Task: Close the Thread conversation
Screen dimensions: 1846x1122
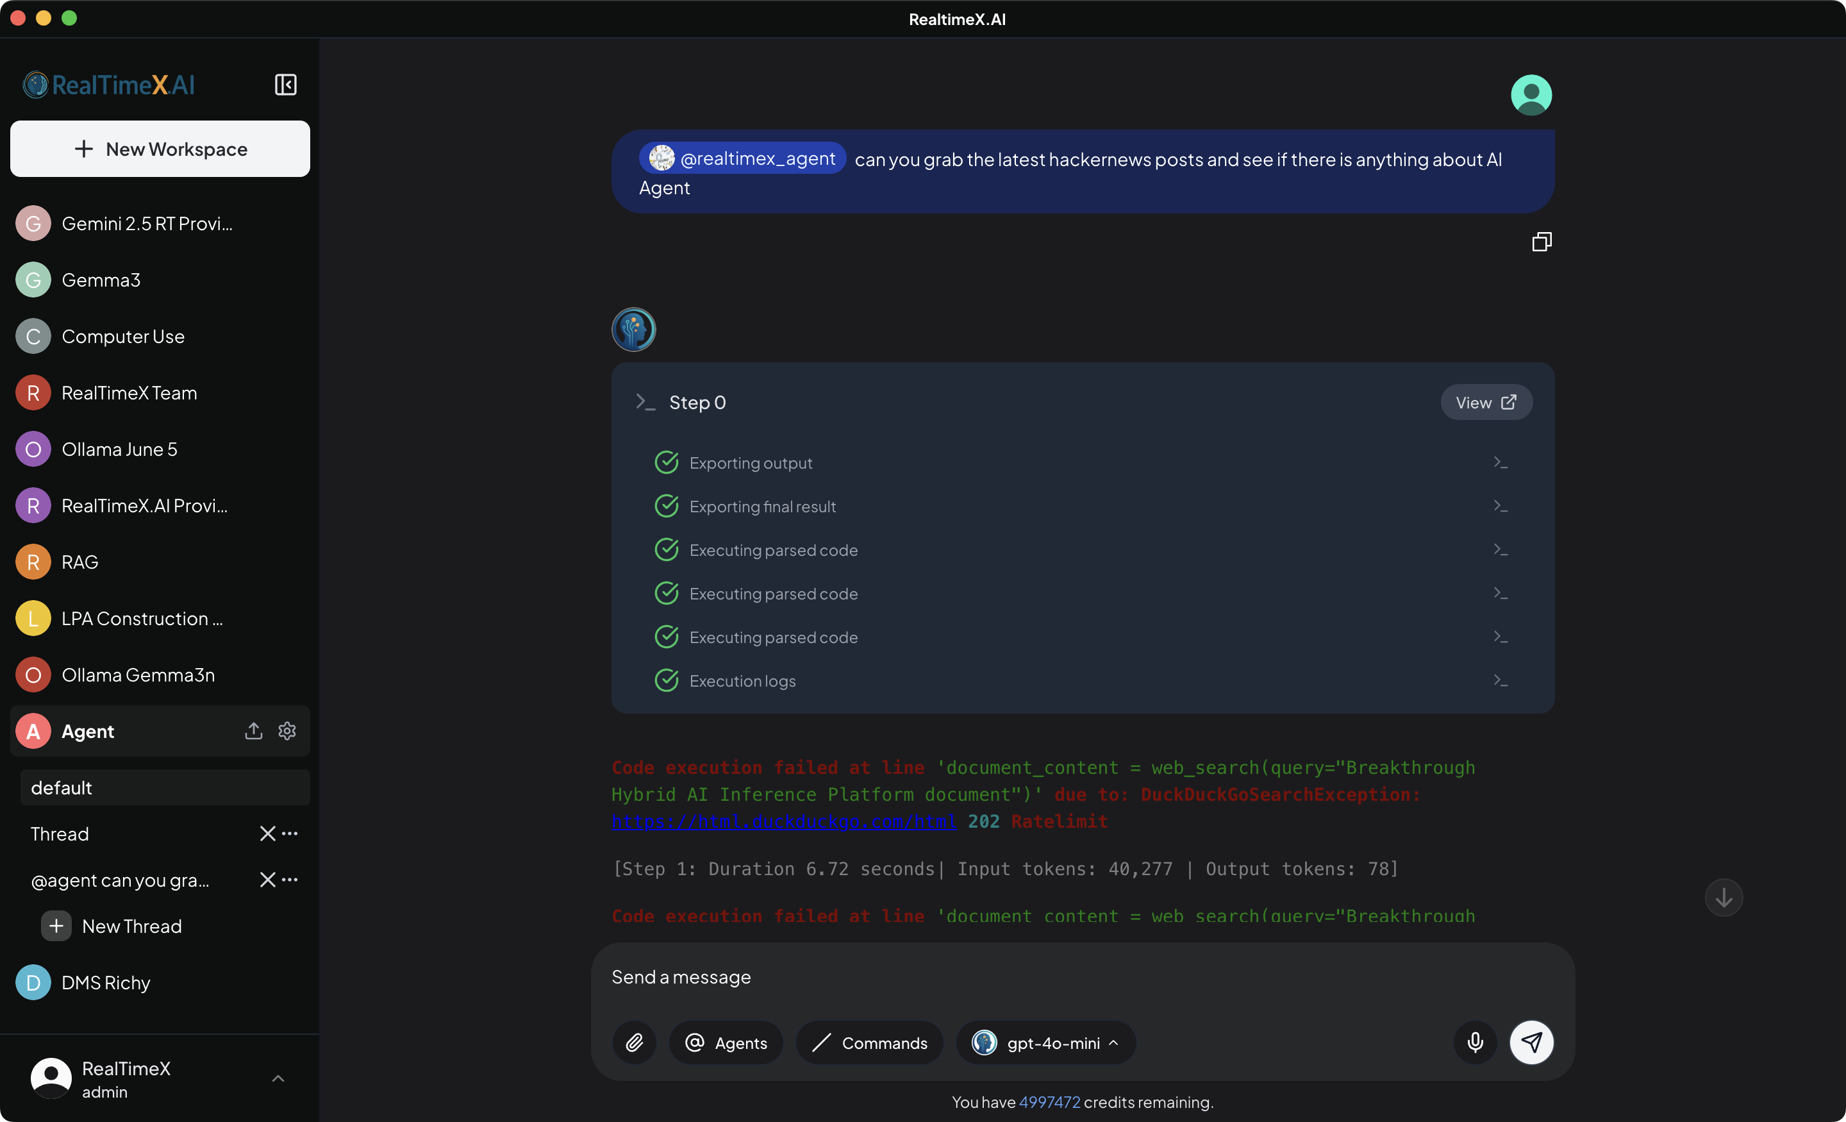Action: click(x=267, y=833)
